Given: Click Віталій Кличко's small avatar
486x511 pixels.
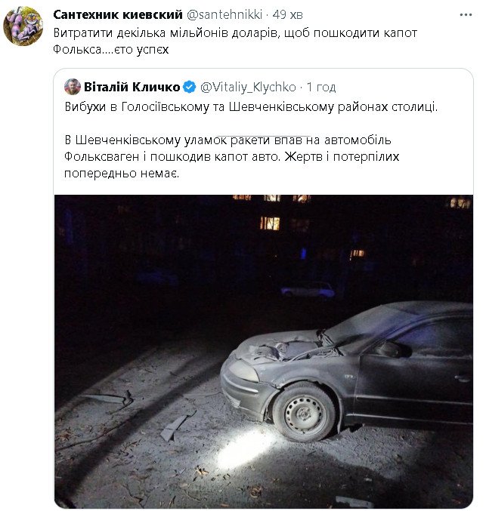Looking at the screenshot, I should pyautogui.click(x=73, y=87).
